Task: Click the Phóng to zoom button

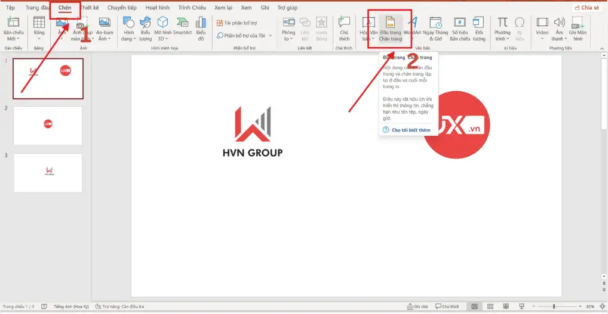Action: [x=288, y=29]
